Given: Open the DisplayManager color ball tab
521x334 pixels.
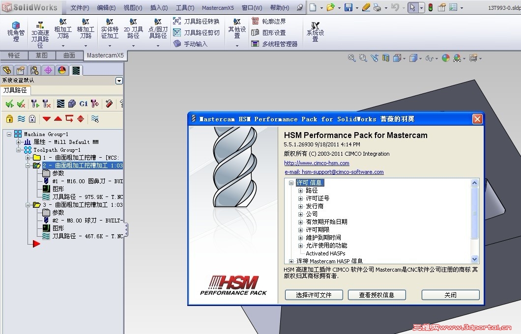Looking at the screenshot, I should tap(62, 70).
